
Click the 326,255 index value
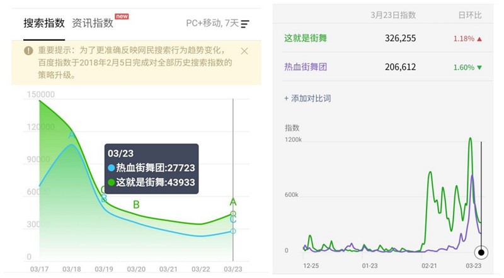[x=400, y=38]
